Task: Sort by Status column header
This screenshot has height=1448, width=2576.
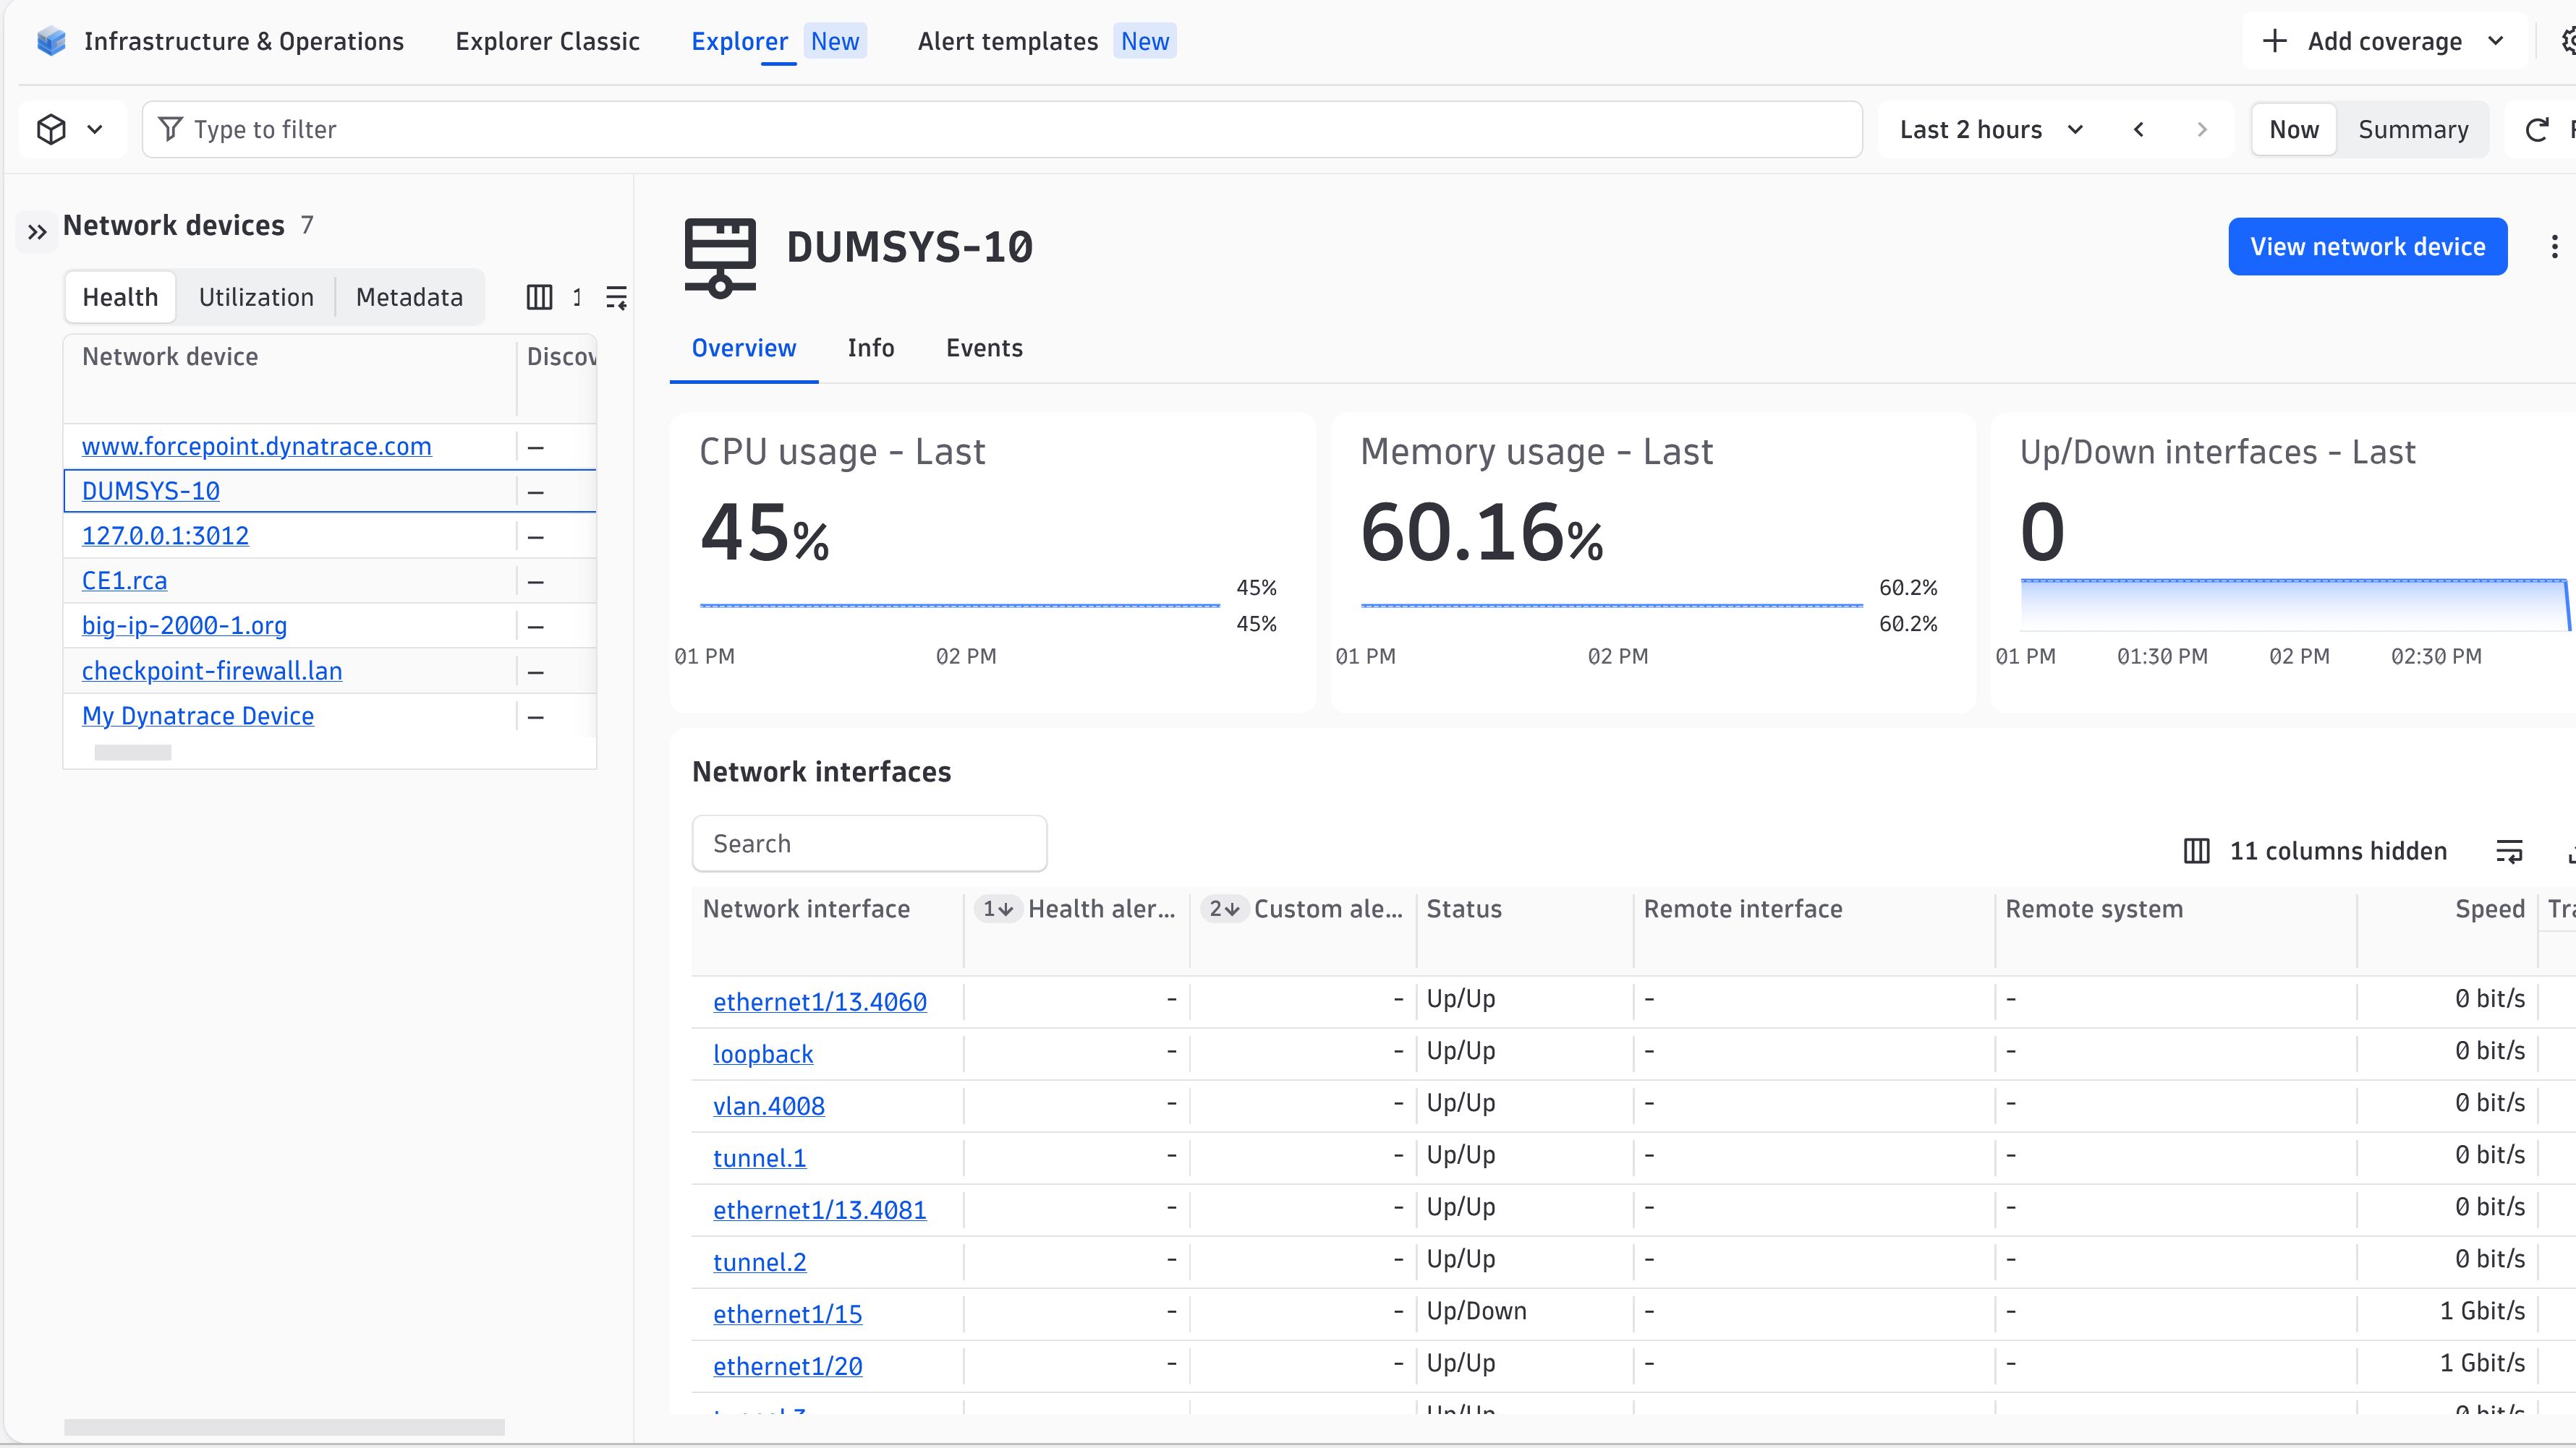Action: pos(1464,909)
